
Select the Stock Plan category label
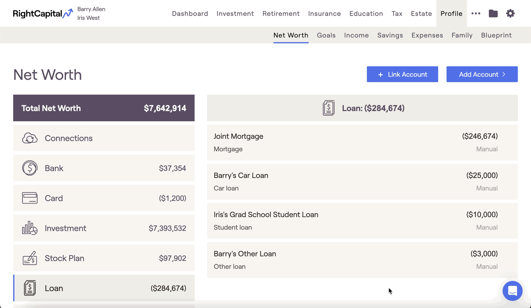coord(65,258)
